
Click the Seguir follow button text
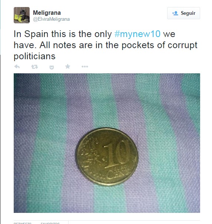(x=188, y=13)
